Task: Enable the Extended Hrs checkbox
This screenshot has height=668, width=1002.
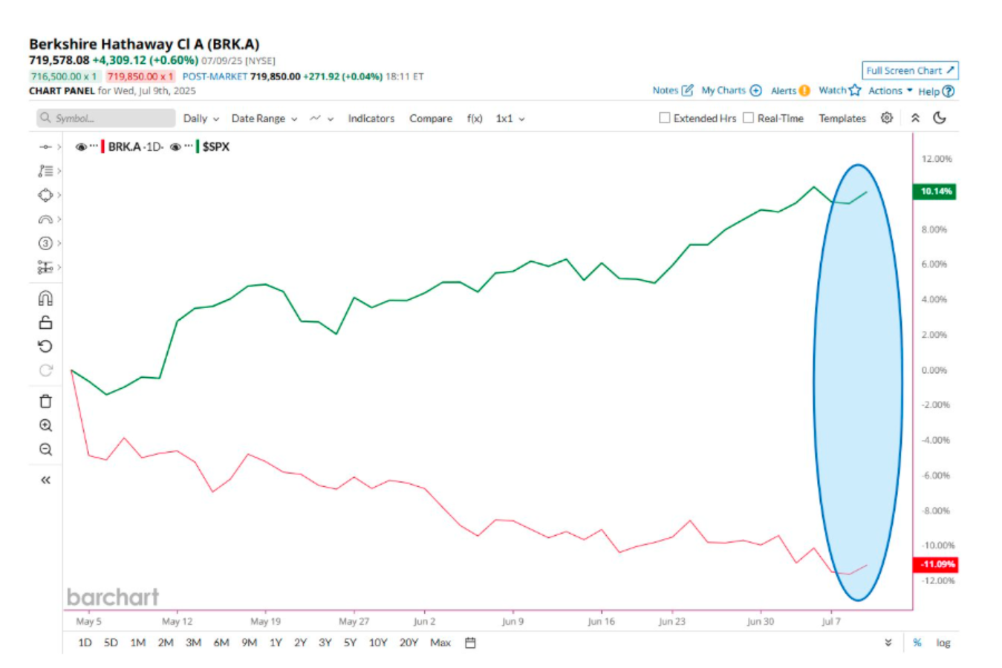Action: point(665,118)
